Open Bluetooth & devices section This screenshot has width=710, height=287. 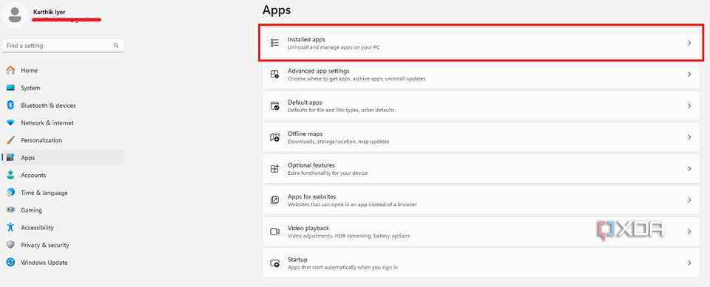(x=63, y=106)
